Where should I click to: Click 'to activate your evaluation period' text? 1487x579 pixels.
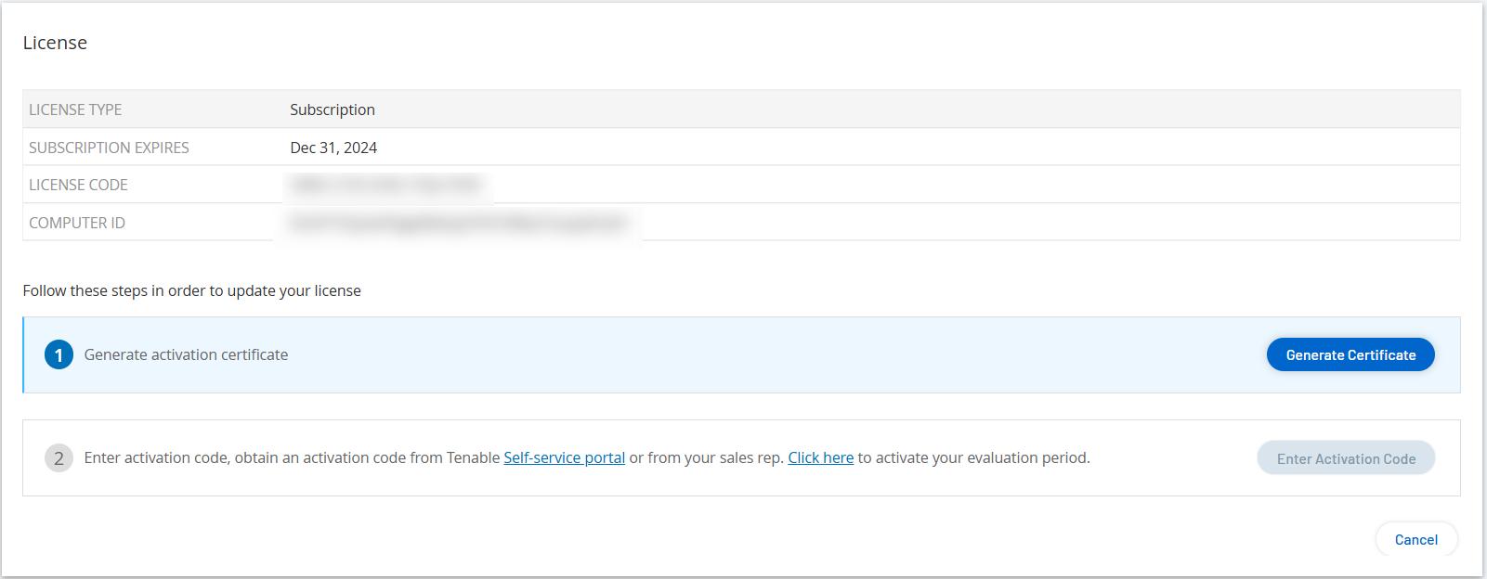tap(973, 457)
